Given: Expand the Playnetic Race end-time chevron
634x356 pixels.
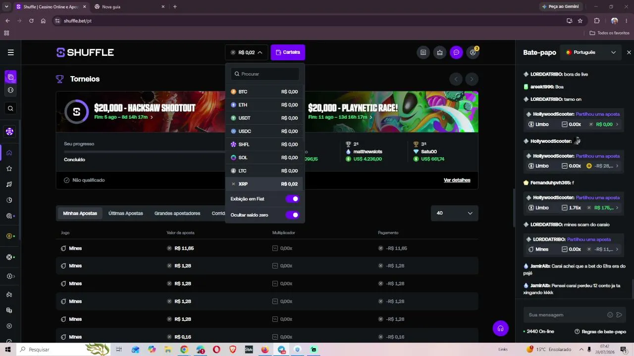Looking at the screenshot, I should 370,118.
